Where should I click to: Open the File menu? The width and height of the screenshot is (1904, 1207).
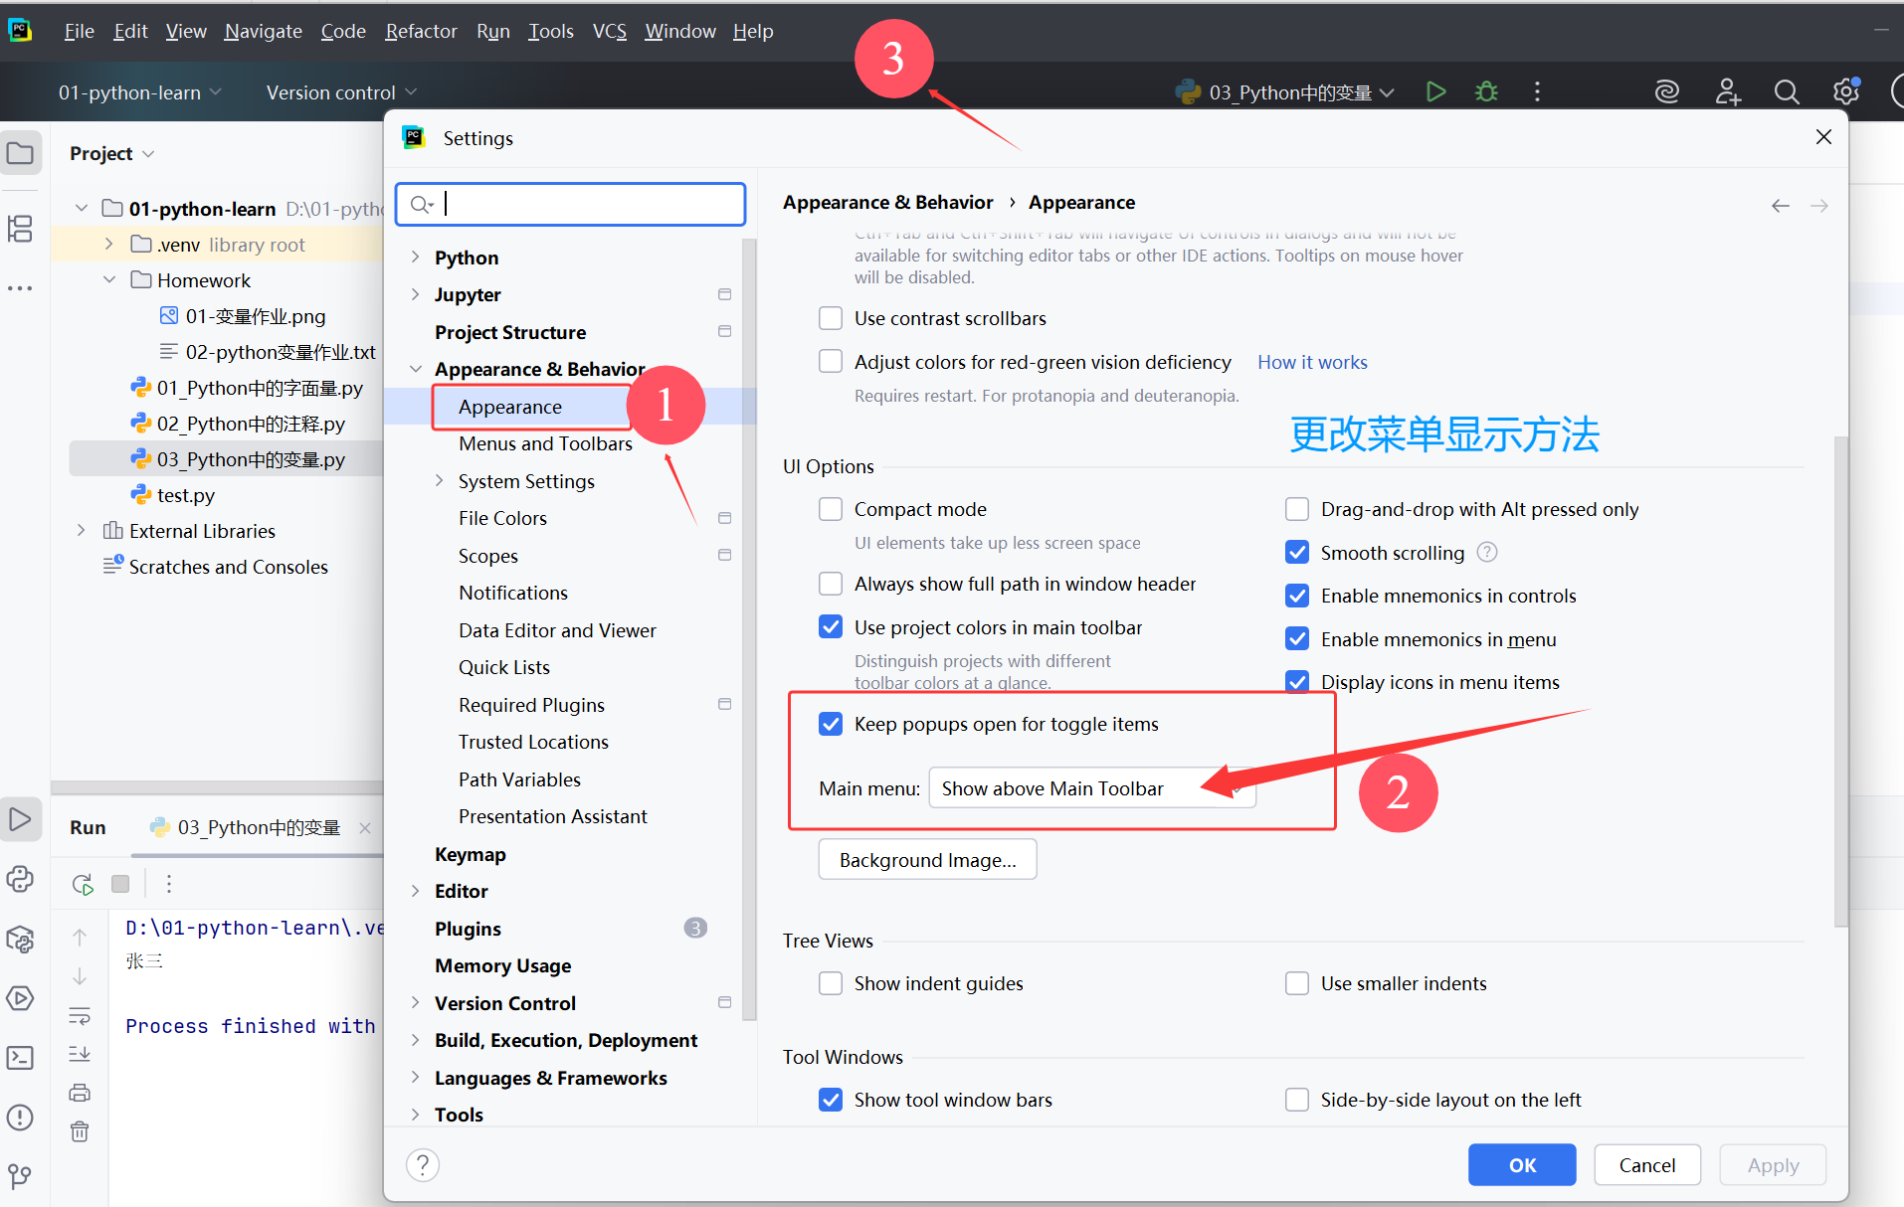tap(79, 31)
